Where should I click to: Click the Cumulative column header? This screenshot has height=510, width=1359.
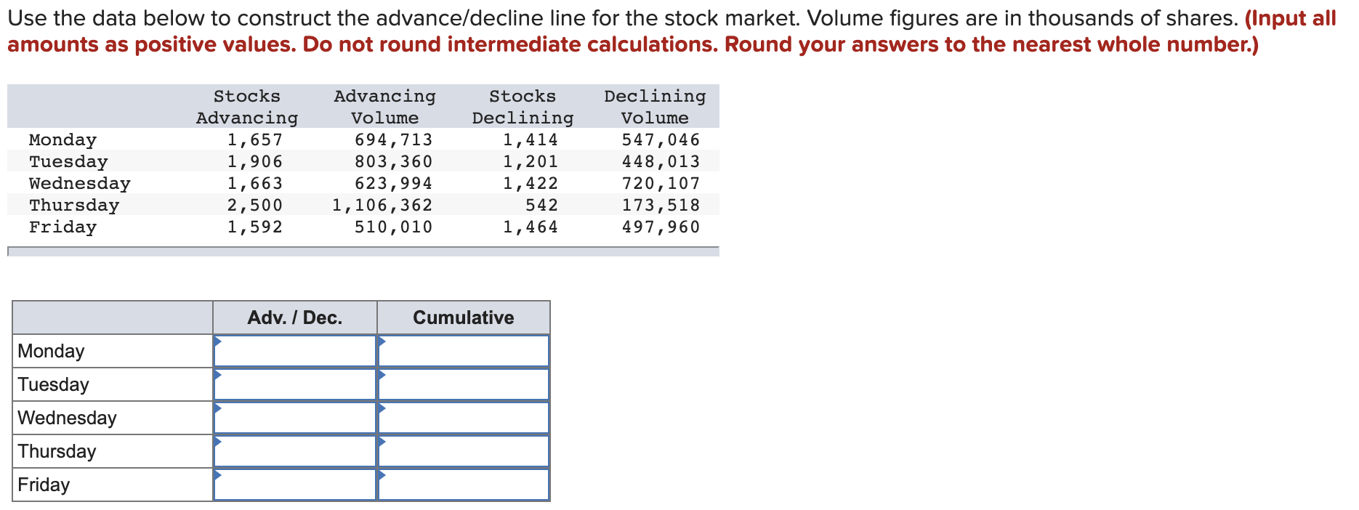point(462,317)
